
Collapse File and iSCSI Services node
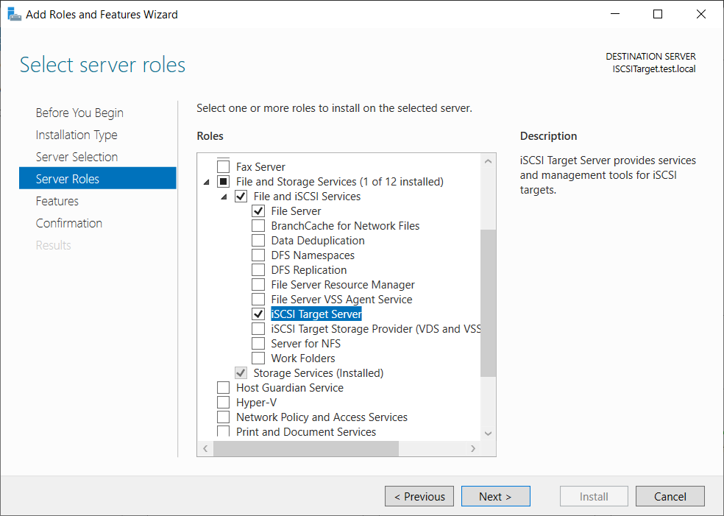click(224, 197)
